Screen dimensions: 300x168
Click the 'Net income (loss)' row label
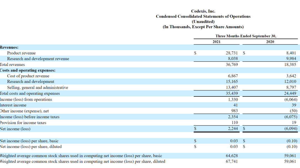tap(15, 129)
